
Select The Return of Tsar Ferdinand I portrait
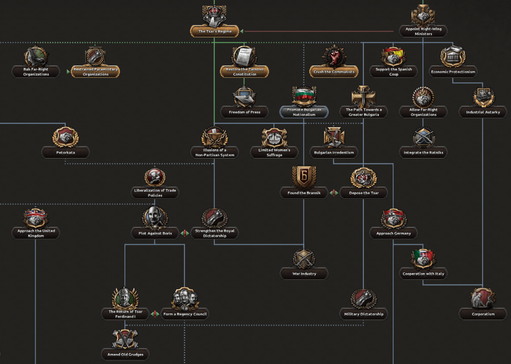[125, 298]
